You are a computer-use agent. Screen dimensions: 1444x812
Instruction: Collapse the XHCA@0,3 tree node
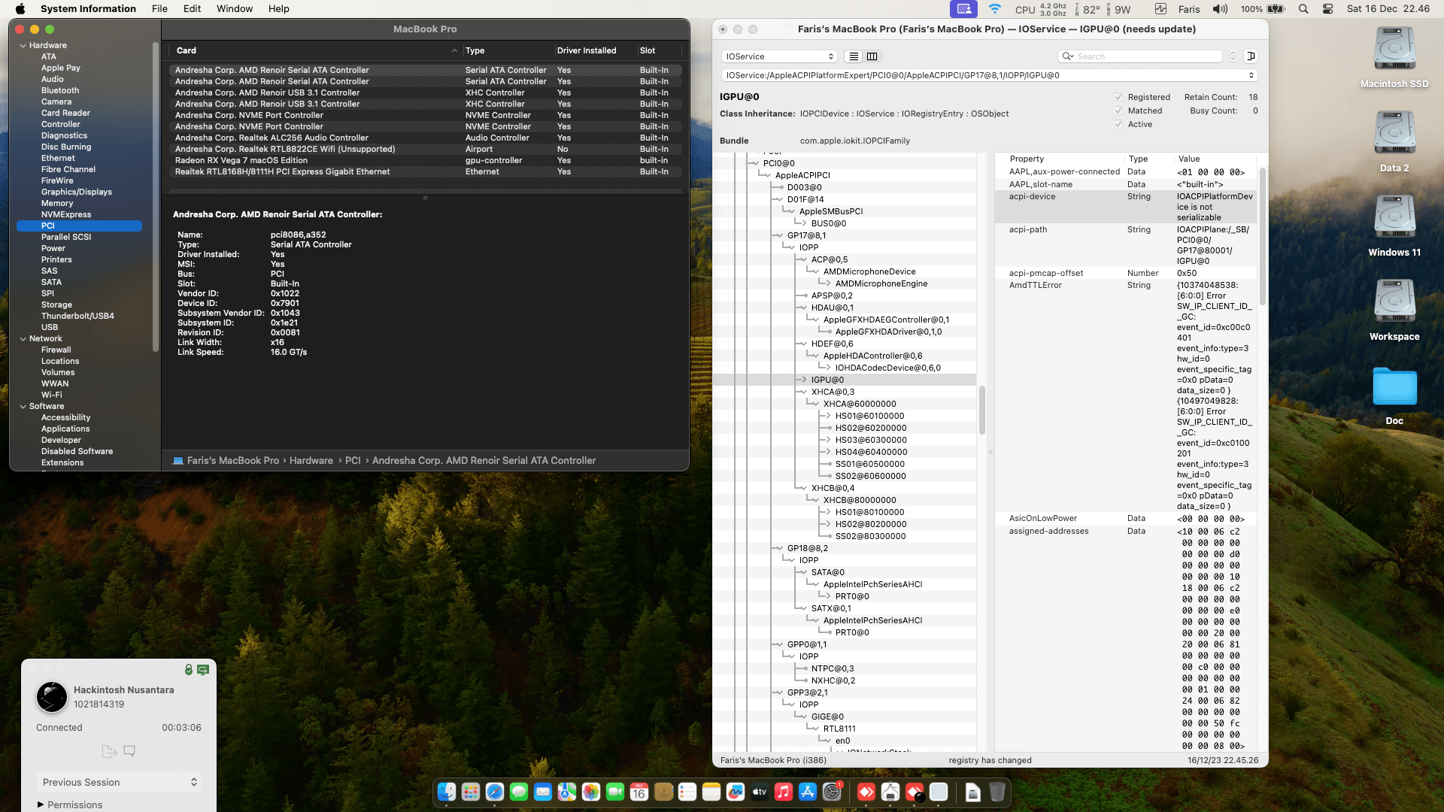pos(804,392)
